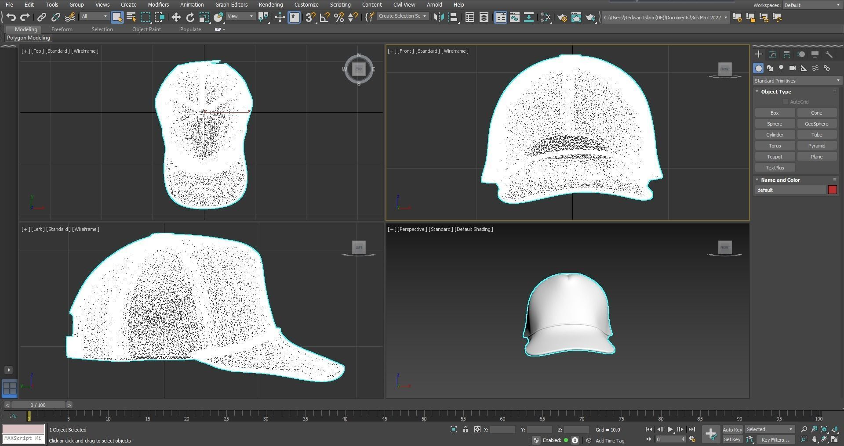Toggle Isolate Selection icon in status bar
Image resolution: width=844 pixels, height=446 pixels.
454,430
